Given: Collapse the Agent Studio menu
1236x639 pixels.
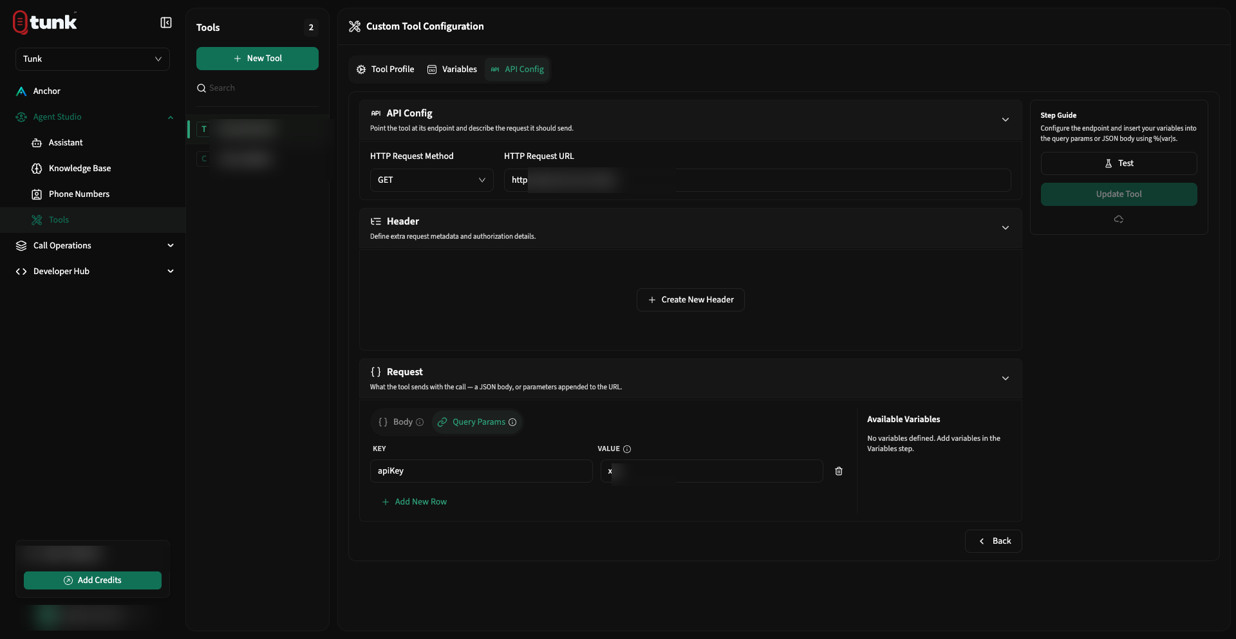Looking at the screenshot, I should pyautogui.click(x=171, y=117).
